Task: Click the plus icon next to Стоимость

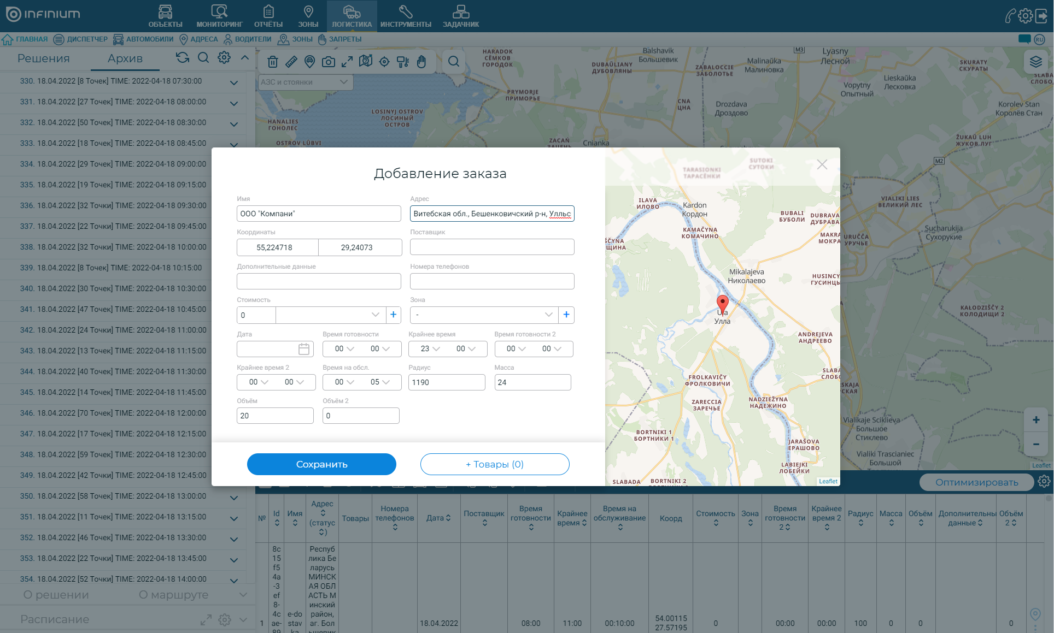Action: (x=393, y=315)
